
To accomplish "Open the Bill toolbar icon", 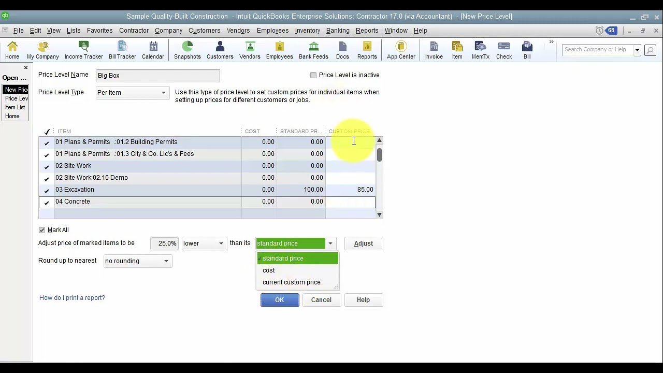I will 527,50.
